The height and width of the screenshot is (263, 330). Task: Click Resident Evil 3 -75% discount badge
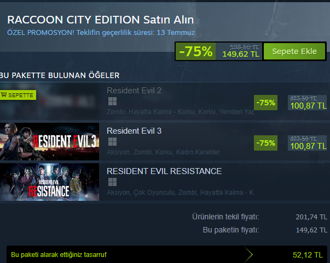[265, 143]
